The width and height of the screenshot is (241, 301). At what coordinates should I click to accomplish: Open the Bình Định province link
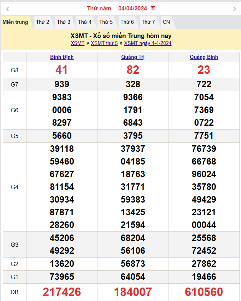62,57
